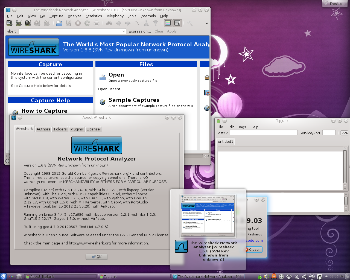Screen dimensions: 350x280
Task: Click the orange alert tray icon
Action: (274, 276)
